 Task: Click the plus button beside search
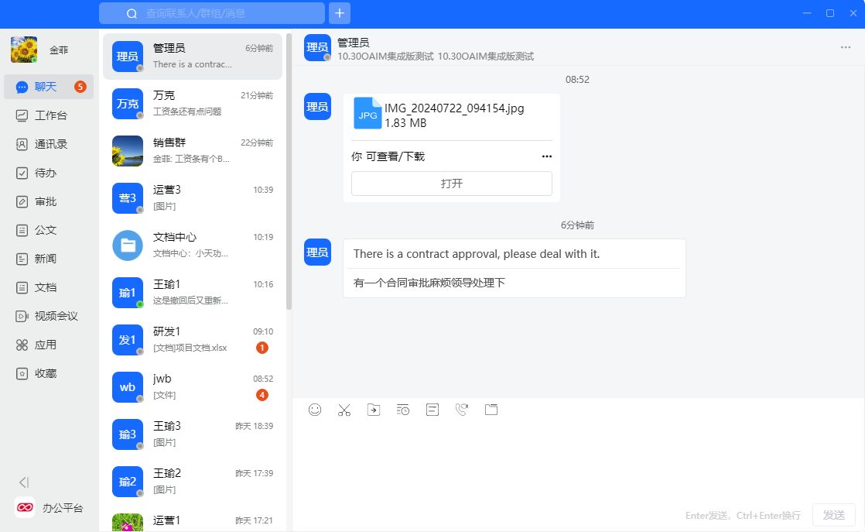[x=340, y=13]
